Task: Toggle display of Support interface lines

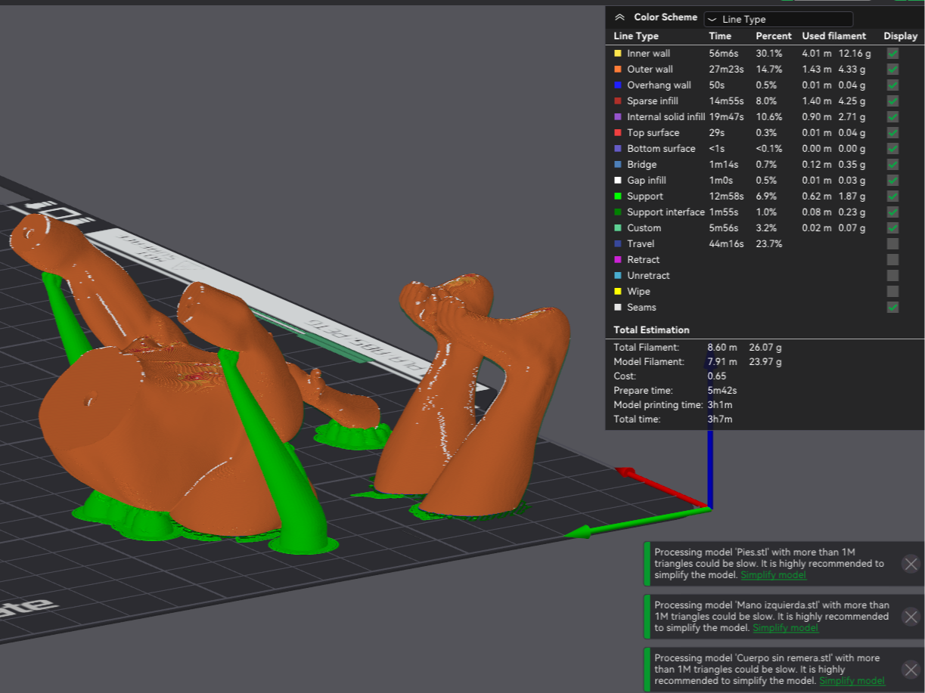Action: (x=893, y=212)
